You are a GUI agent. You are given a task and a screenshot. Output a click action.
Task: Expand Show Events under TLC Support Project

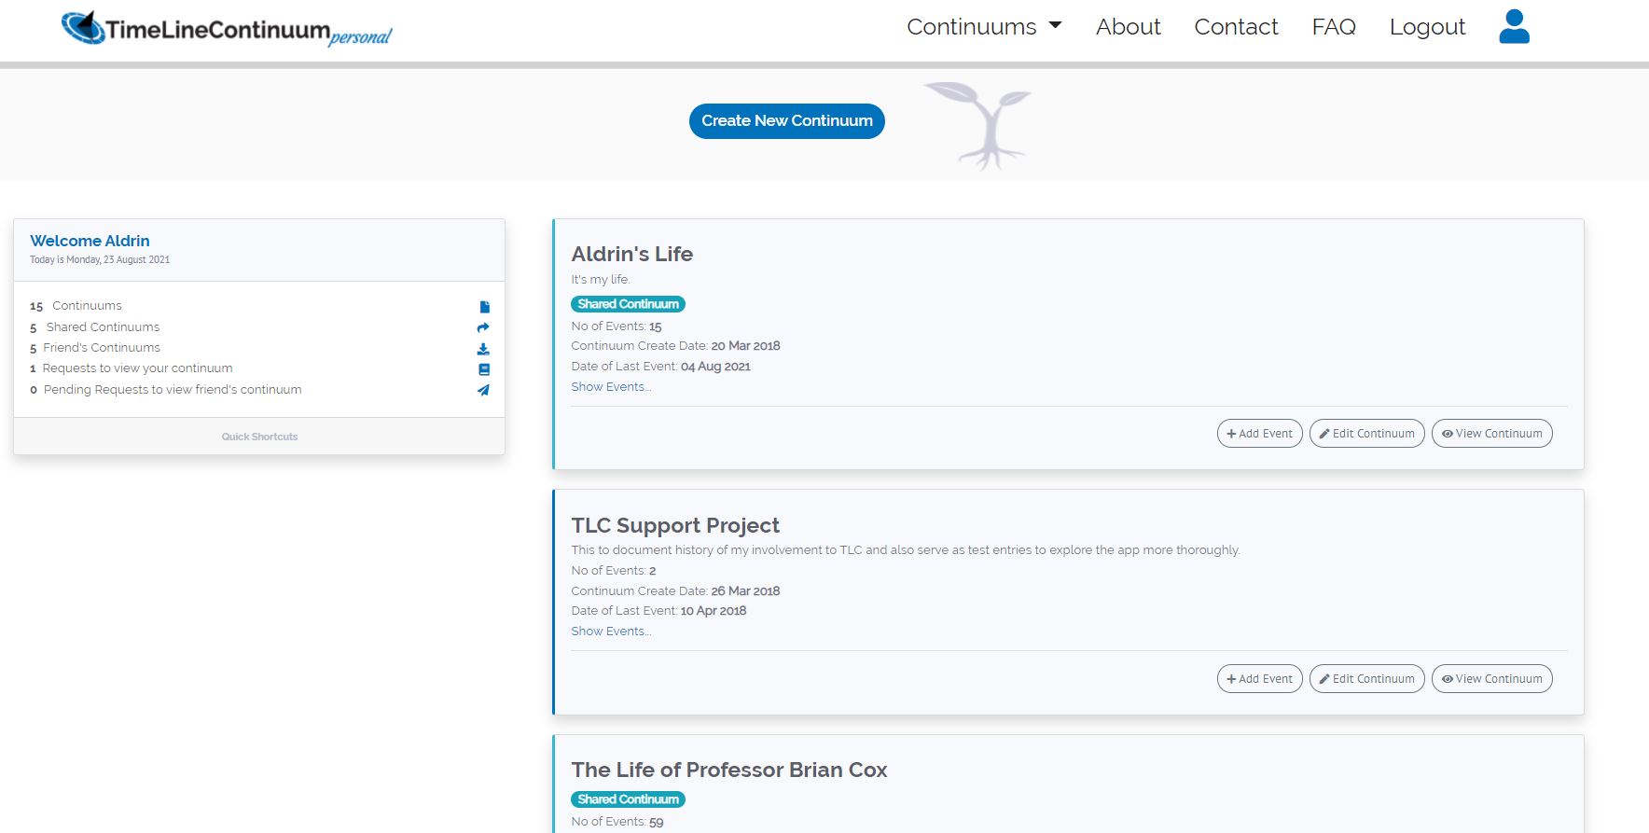point(611,632)
